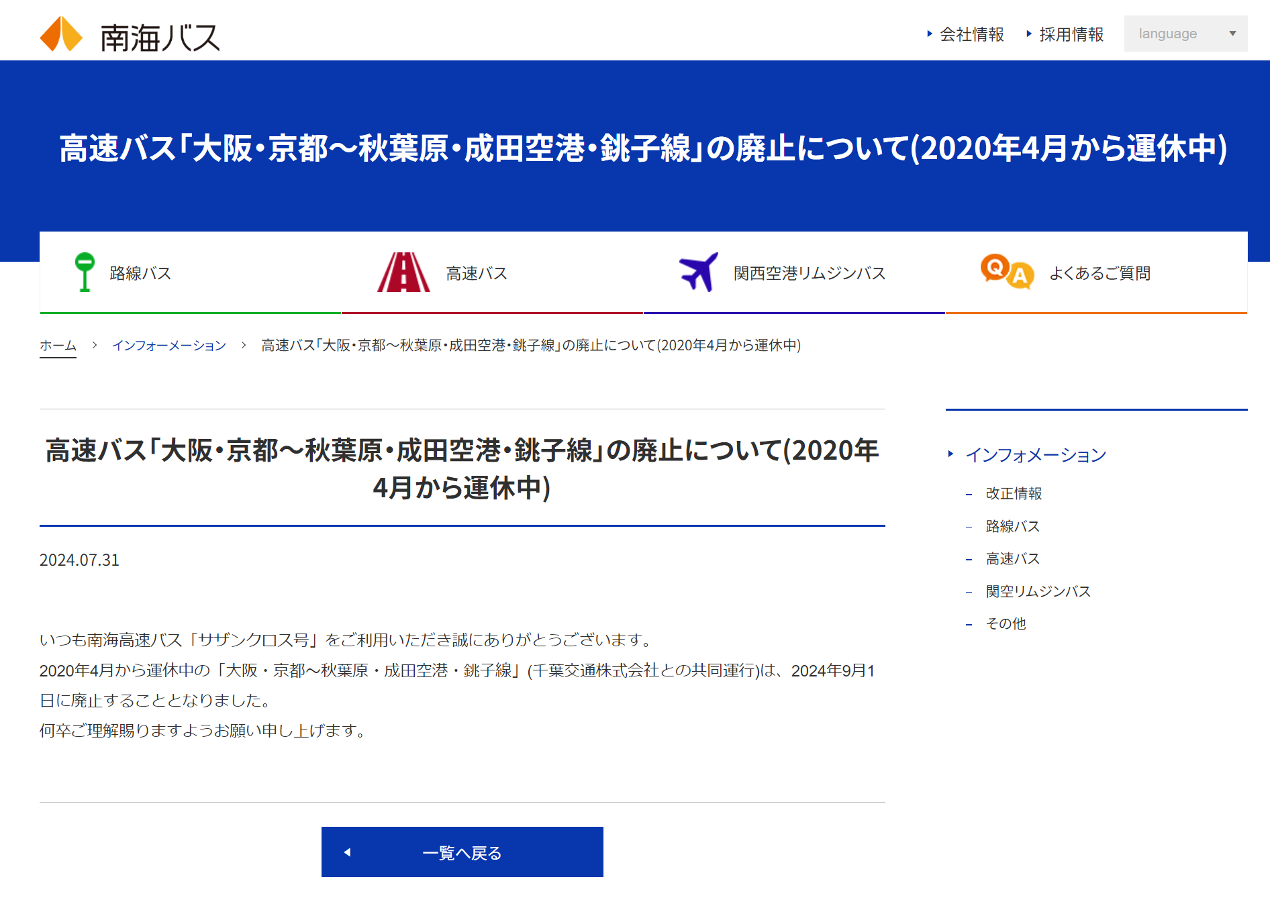Click the black article heading above the date

462,468
